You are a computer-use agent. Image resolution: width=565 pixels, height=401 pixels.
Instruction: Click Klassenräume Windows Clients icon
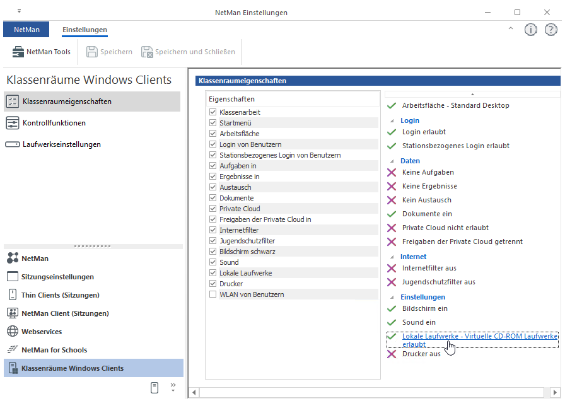coord(13,368)
